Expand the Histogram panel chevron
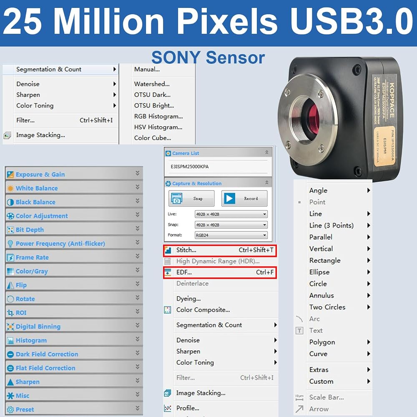The width and height of the screenshot is (417, 417). [138, 339]
